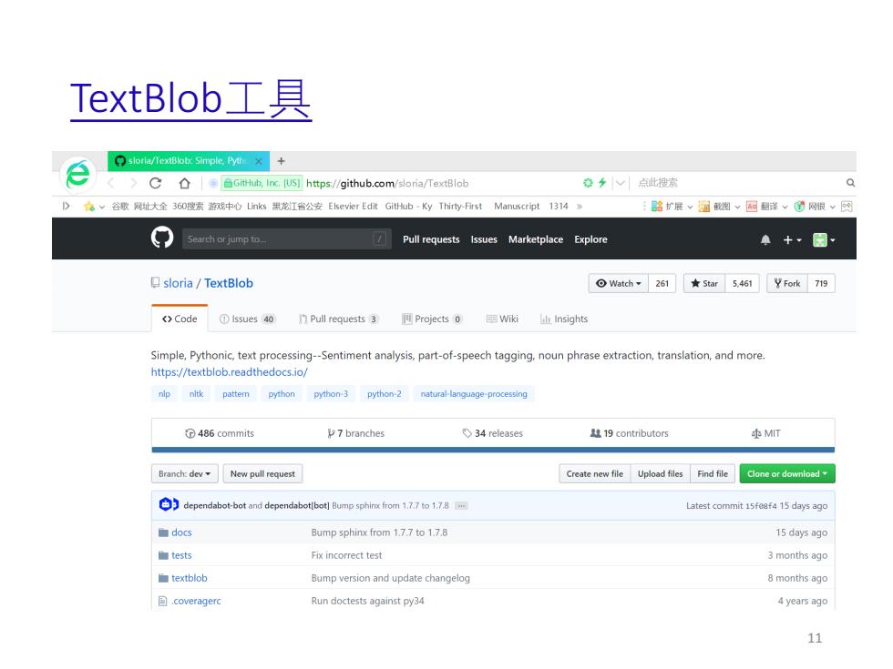Click the nlp topic tag
Screen dimensions: 893x669
click(x=164, y=393)
